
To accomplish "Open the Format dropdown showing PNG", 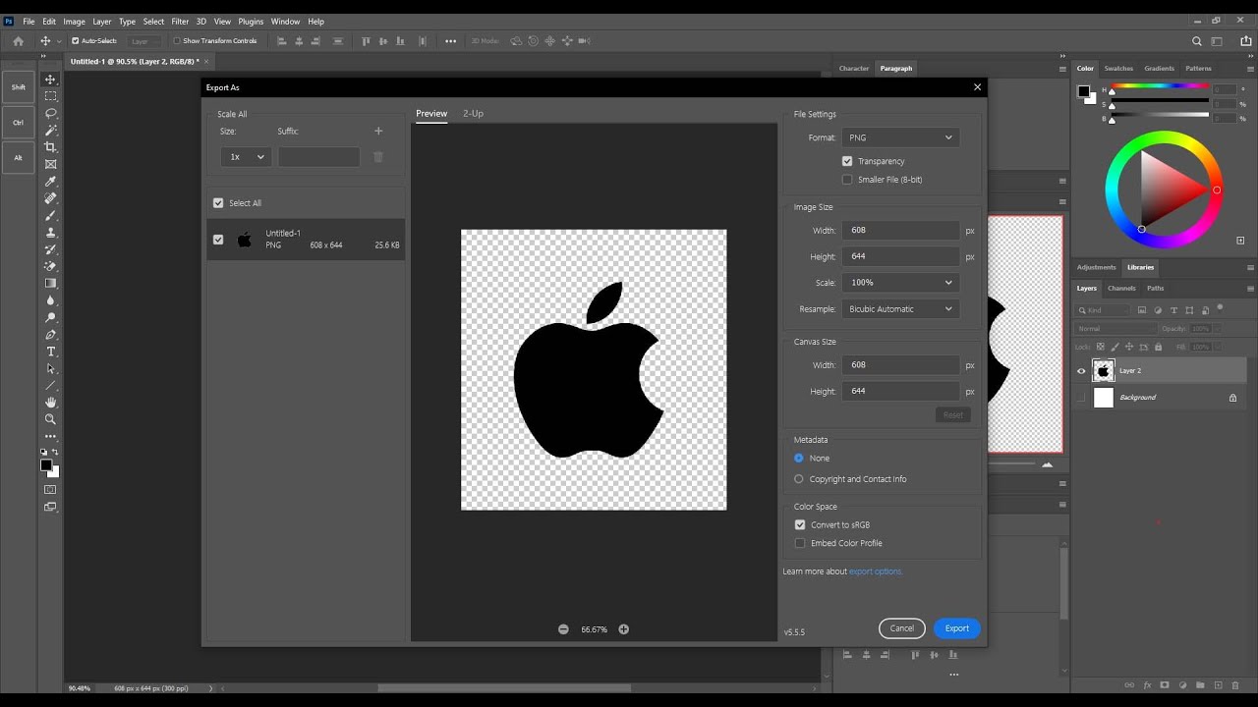I will pos(900,137).
